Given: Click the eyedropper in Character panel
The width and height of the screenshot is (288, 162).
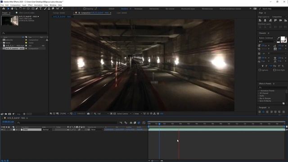Looking at the screenshot, I should click(x=279, y=38).
